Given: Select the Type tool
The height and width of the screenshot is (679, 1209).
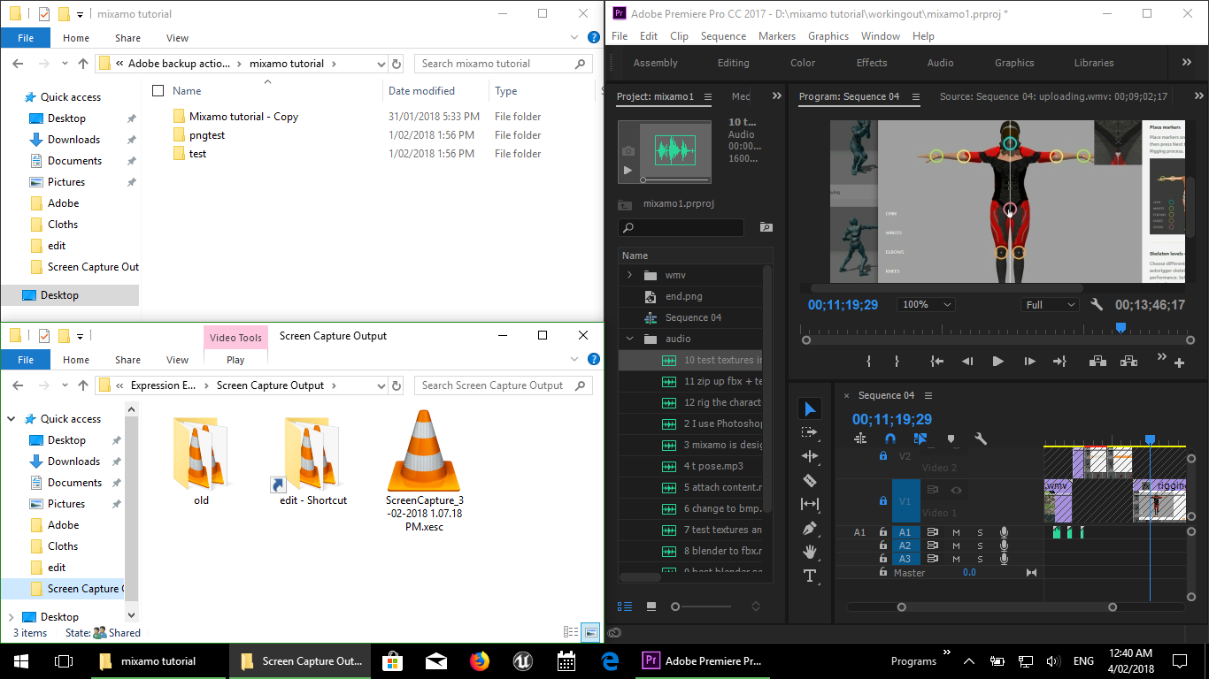Looking at the screenshot, I should [x=809, y=576].
